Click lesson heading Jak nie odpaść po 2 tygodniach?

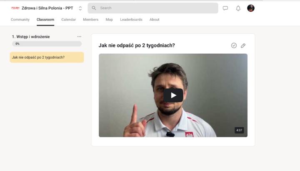137,45
